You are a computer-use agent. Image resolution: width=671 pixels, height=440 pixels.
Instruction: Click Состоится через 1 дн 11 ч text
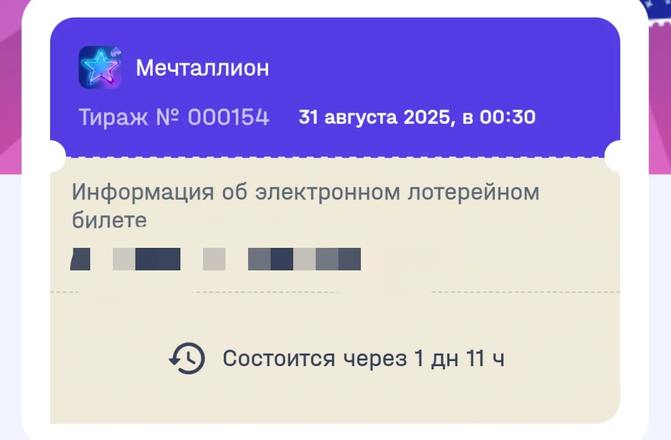click(x=363, y=359)
